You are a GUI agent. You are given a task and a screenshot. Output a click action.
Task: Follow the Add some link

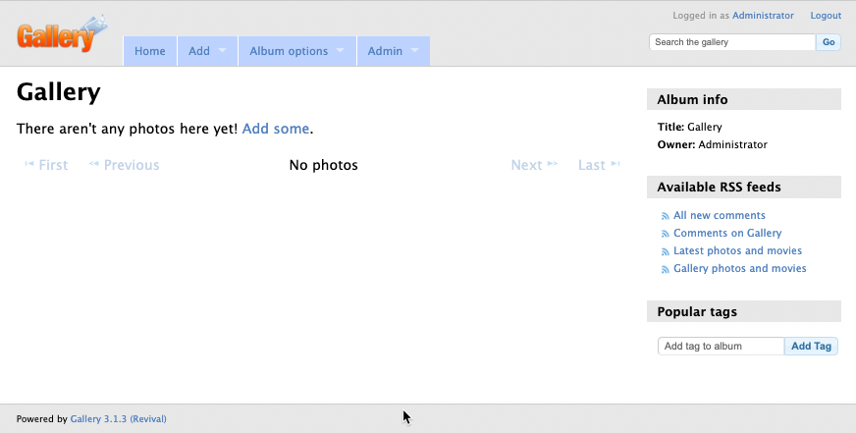[275, 129]
